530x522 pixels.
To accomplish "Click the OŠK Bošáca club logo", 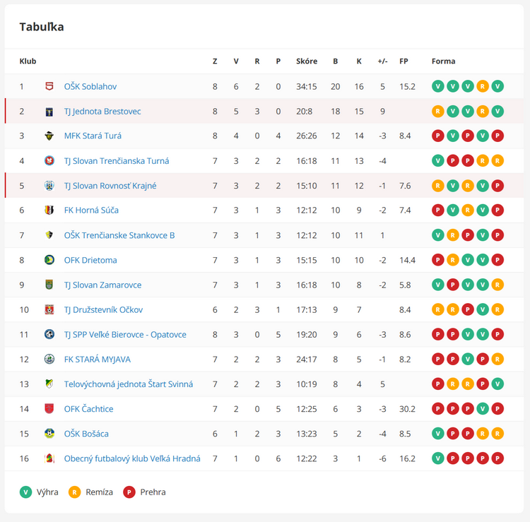I will (x=49, y=434).
